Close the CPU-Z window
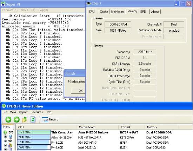Screen dimensions: 193x151 click(x=189, y=4)
